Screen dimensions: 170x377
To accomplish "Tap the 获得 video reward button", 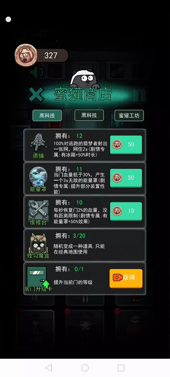I will pos(126,278).
